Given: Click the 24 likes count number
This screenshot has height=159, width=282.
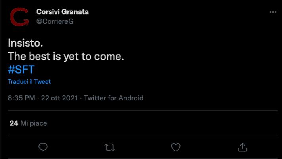Looking at the screenshot, I should point(14,123).
